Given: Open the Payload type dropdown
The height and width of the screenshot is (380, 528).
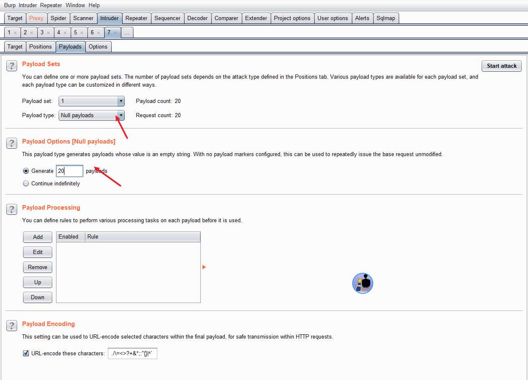Looking at the screenshot, I should coord(92,115).
